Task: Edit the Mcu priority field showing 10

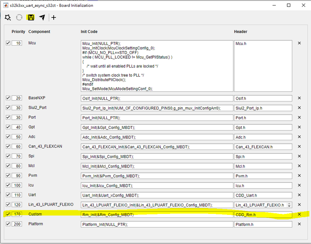Action: [17, 43]
